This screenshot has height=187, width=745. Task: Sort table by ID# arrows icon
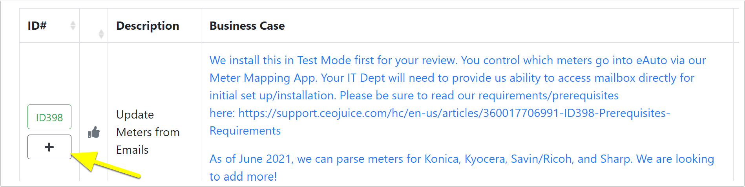(x=73, y=26)
